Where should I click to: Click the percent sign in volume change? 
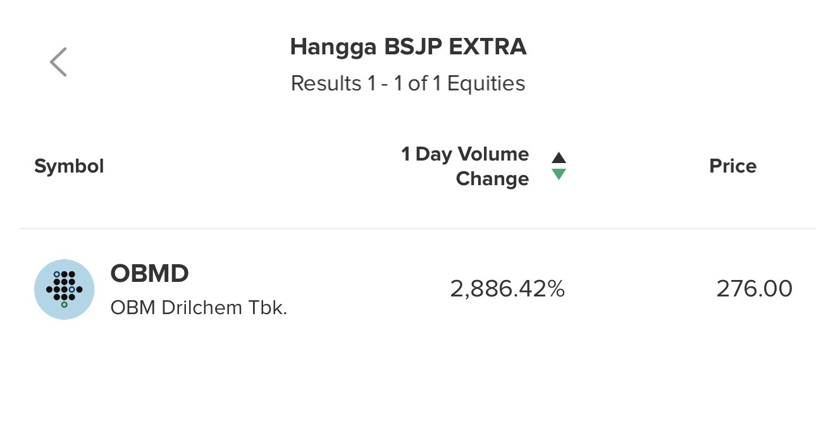click(556, 289)
